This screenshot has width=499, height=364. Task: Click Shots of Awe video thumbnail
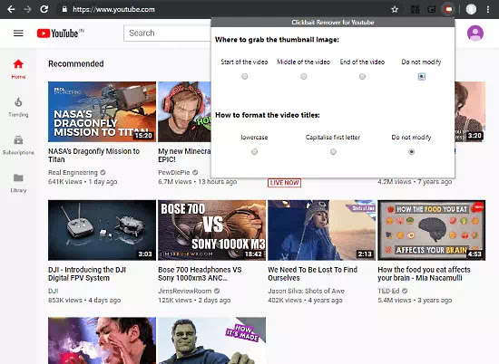pos(322,230)
